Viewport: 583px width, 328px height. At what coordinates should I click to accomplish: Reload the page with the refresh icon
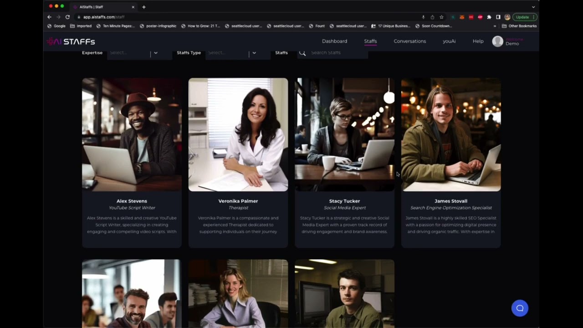[x=67, y=17]
